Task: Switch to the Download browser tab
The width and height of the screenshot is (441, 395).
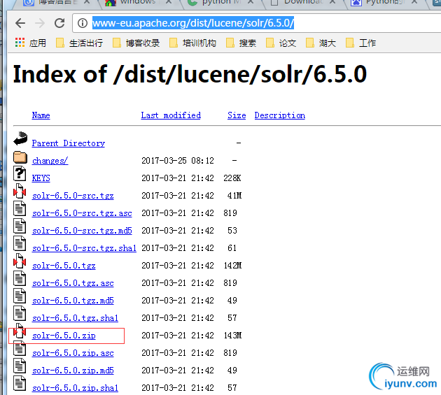Action: 301,2
